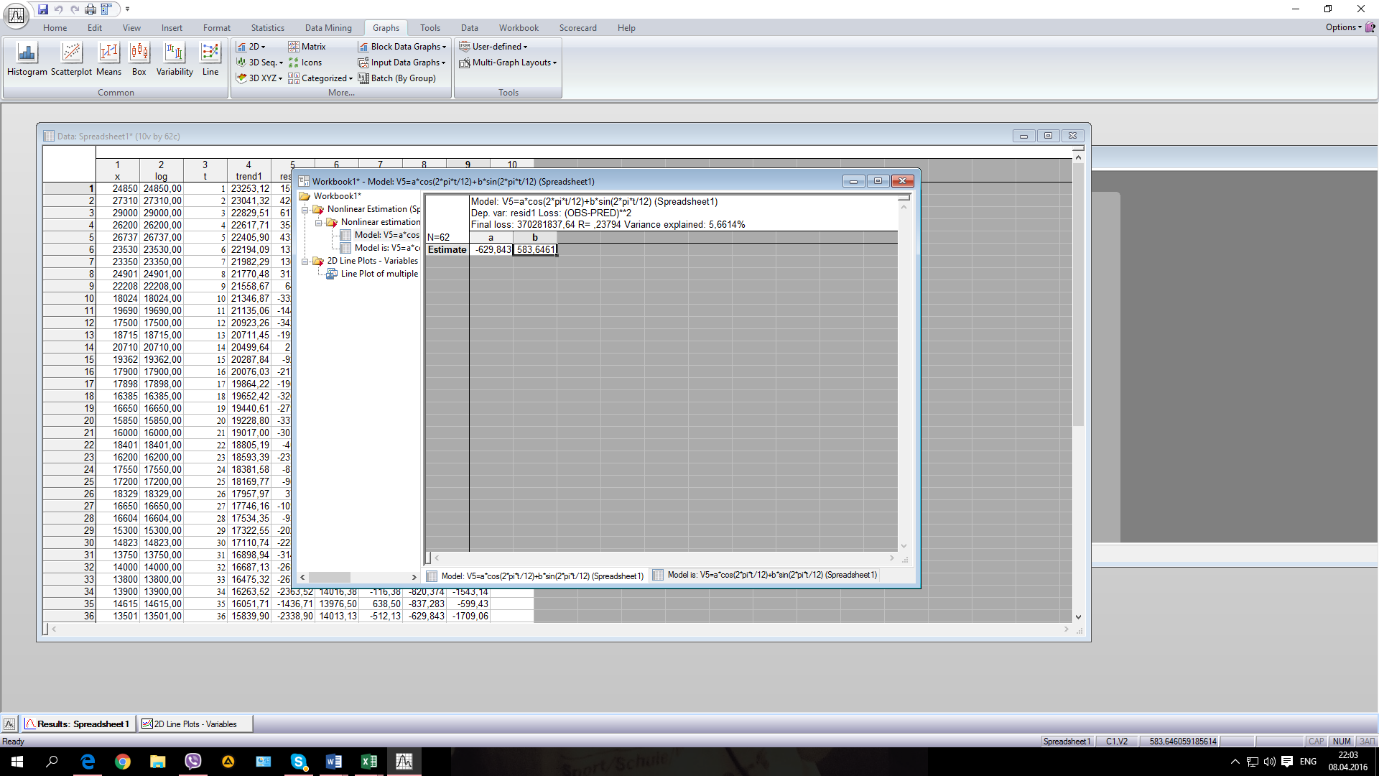
Task: Open Matrix graphs option
Action: click(307, 47)
